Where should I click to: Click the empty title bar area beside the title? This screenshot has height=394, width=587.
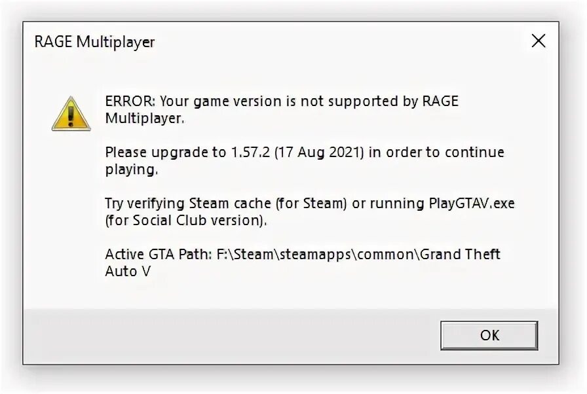tap(337, 41)
